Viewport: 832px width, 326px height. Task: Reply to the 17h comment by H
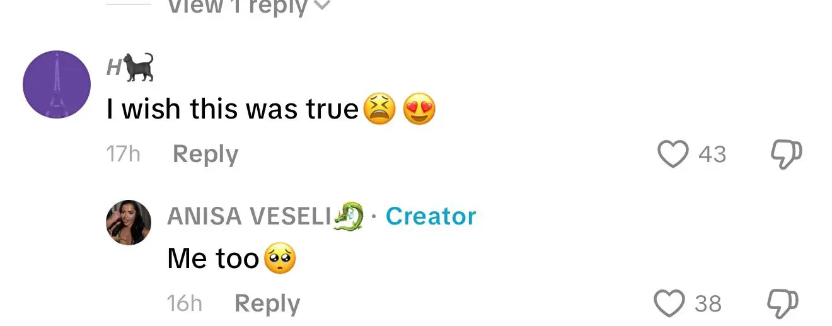click(205, 154)
